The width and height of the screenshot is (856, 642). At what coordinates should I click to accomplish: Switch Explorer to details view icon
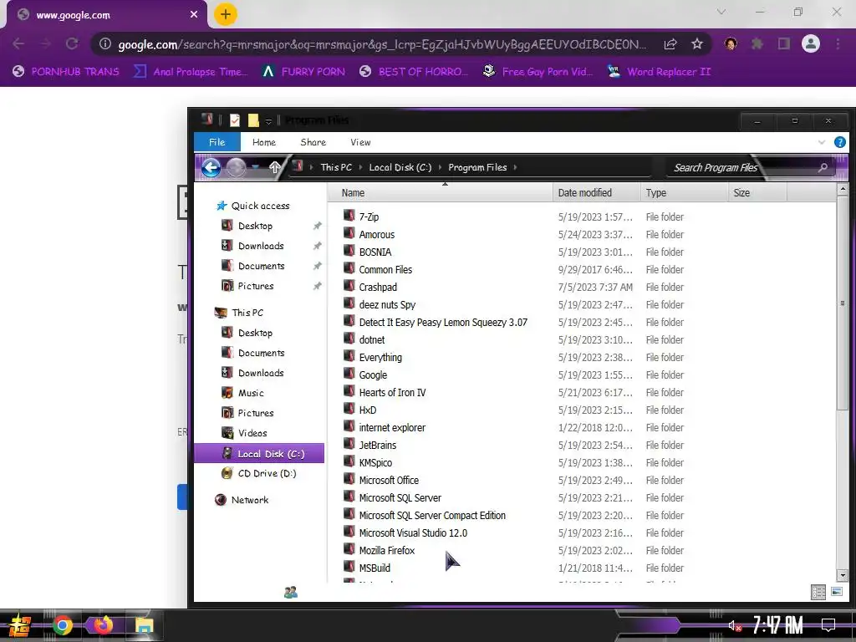tap(818, 592)
